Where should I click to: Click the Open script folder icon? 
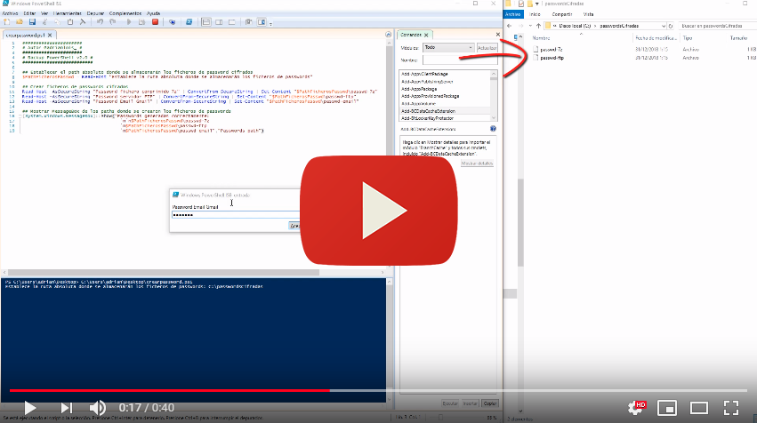[x=20, y=22]
